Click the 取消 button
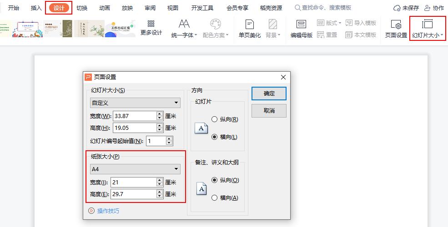 coord(269,111)
